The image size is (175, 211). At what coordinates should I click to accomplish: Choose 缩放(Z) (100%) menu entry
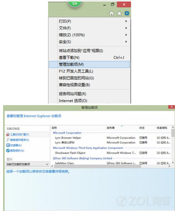pyautogui.click(x=89, y=35)
